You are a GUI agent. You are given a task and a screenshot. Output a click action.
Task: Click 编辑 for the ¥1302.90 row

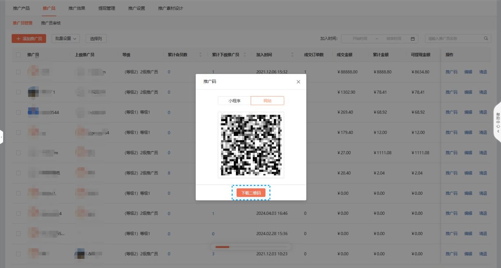[468, 92]
